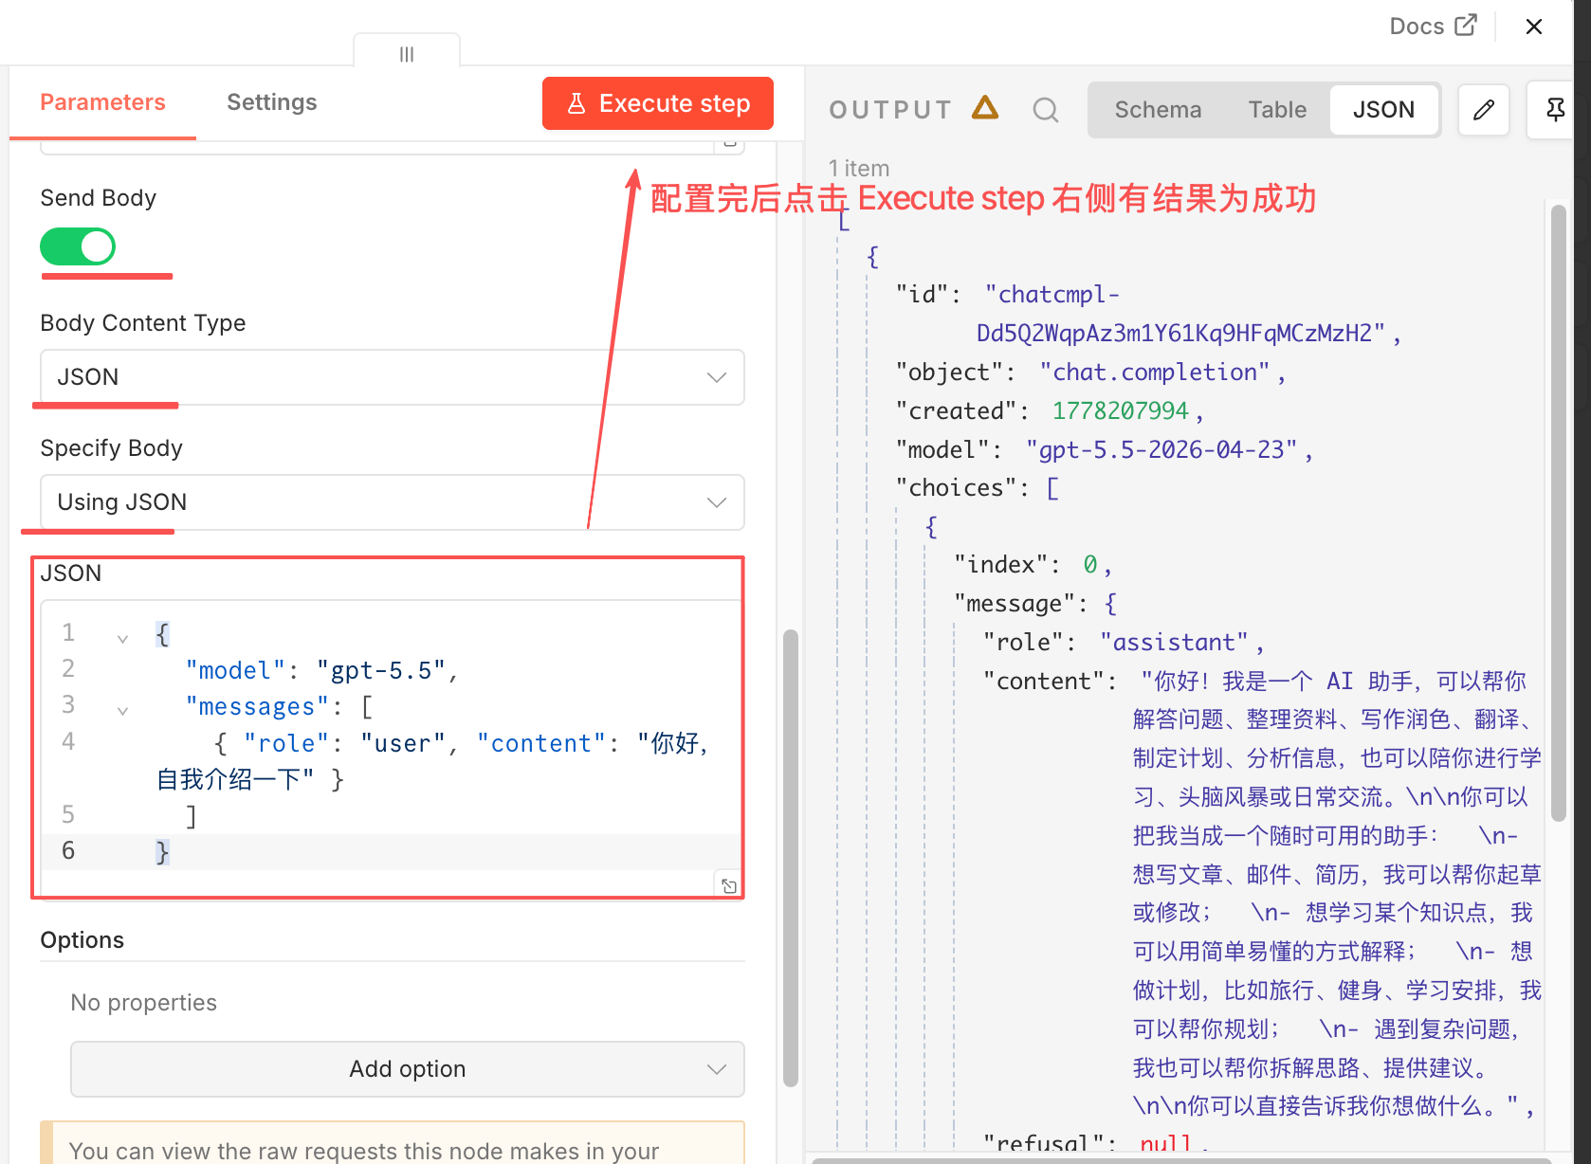Viewport: 1591px width, 1164px height.
Task: Click the parameters panel vertical scrollbar
Action: [791, 858]
